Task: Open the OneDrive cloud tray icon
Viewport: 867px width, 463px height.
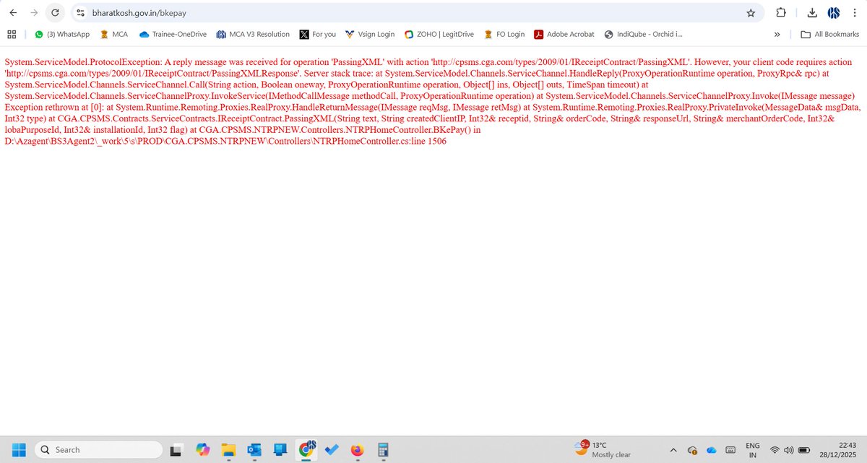Action: coord(711,450)
